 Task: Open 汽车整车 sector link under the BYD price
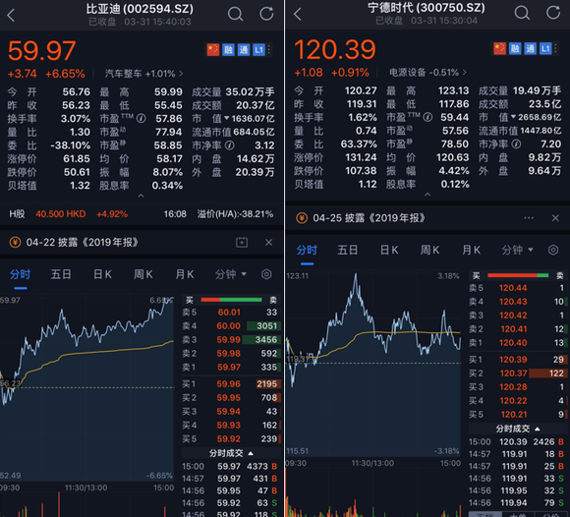coord(143,74)
